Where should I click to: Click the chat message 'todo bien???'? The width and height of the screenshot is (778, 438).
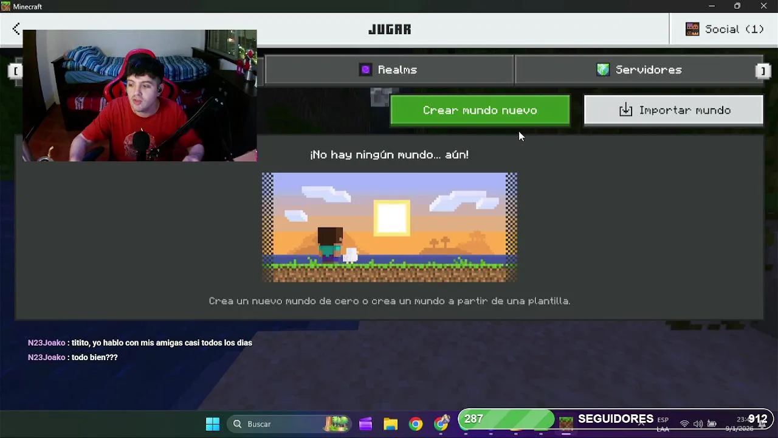coord(94,358)
